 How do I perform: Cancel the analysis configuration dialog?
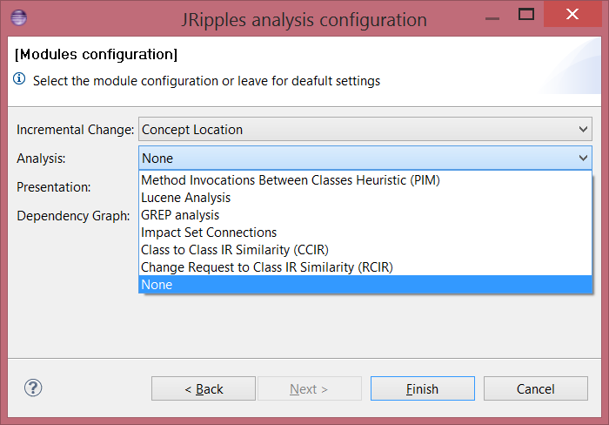click(x=535, y=389)
